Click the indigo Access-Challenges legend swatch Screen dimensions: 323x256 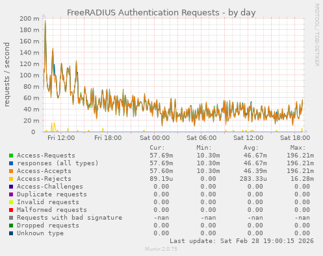(x=11, y=187)
